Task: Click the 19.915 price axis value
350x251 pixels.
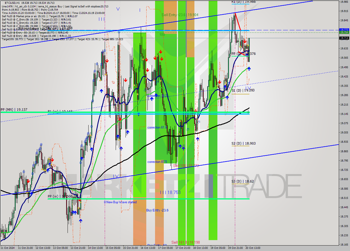Action: coord(344,11)
